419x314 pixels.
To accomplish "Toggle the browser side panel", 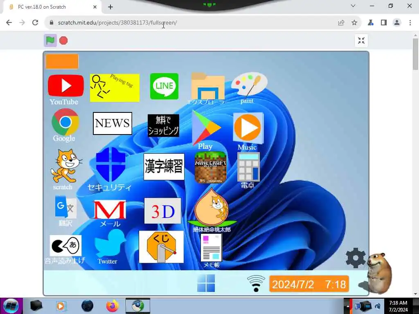I will pos(384,23).
